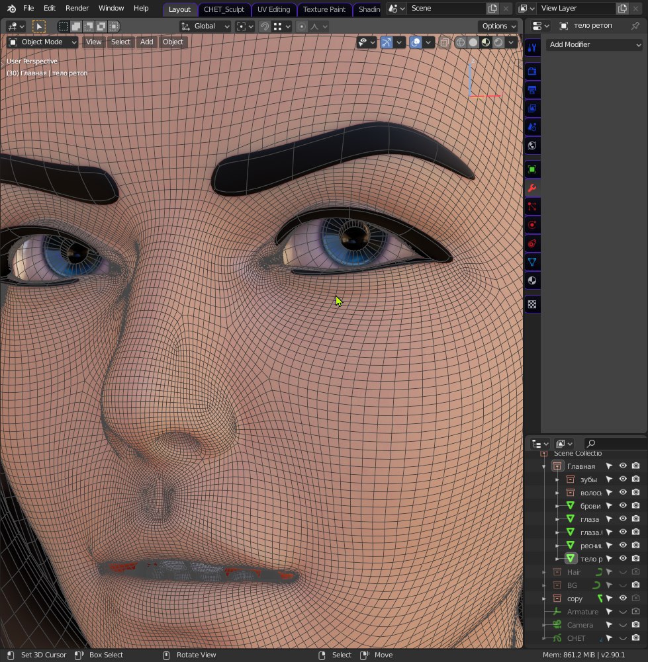This screenshot has height=662, width=648.
Task: Open the Output properties tab
Action: (x=532, y=90)
